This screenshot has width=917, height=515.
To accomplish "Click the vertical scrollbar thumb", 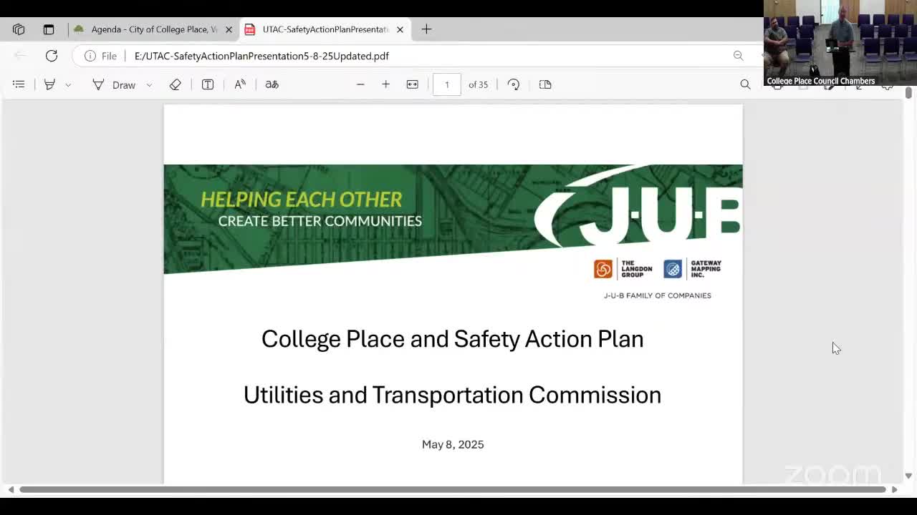I will coord(908,93).
